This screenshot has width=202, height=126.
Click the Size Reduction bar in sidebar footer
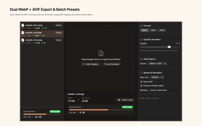pos(42,114)
